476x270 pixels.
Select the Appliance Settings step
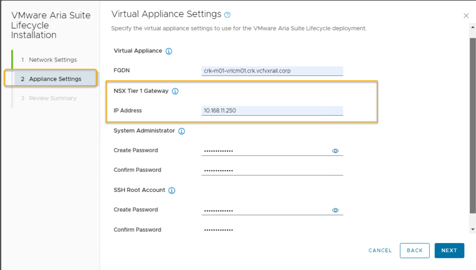coord(55,79)
